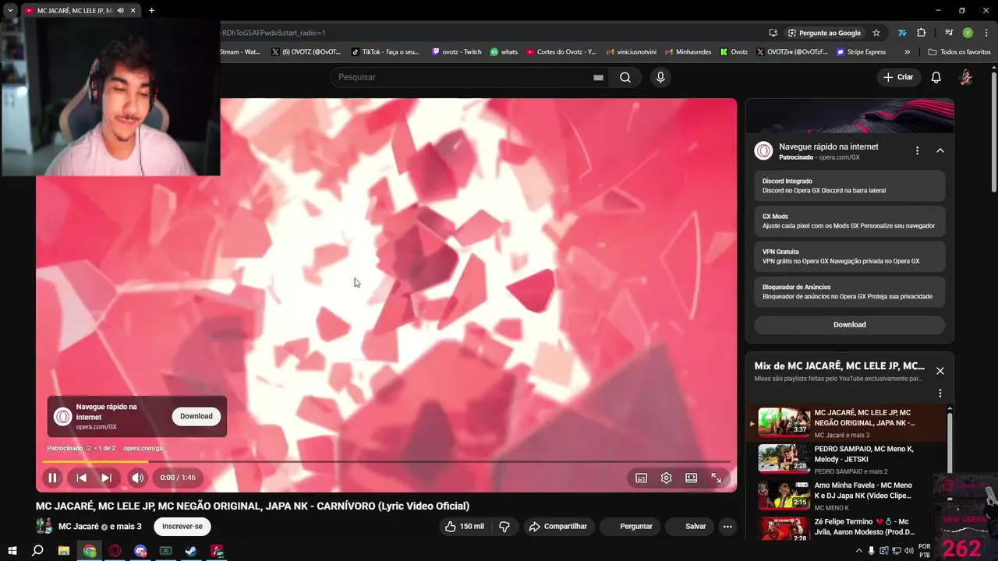Screen dimensions: 998x561
Task: Start voice search with the microphone icon
Action: pyautogui.click(x=660, y=77)
